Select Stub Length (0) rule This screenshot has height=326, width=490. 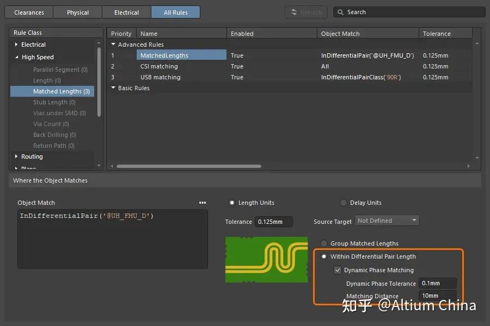[54, 102]
